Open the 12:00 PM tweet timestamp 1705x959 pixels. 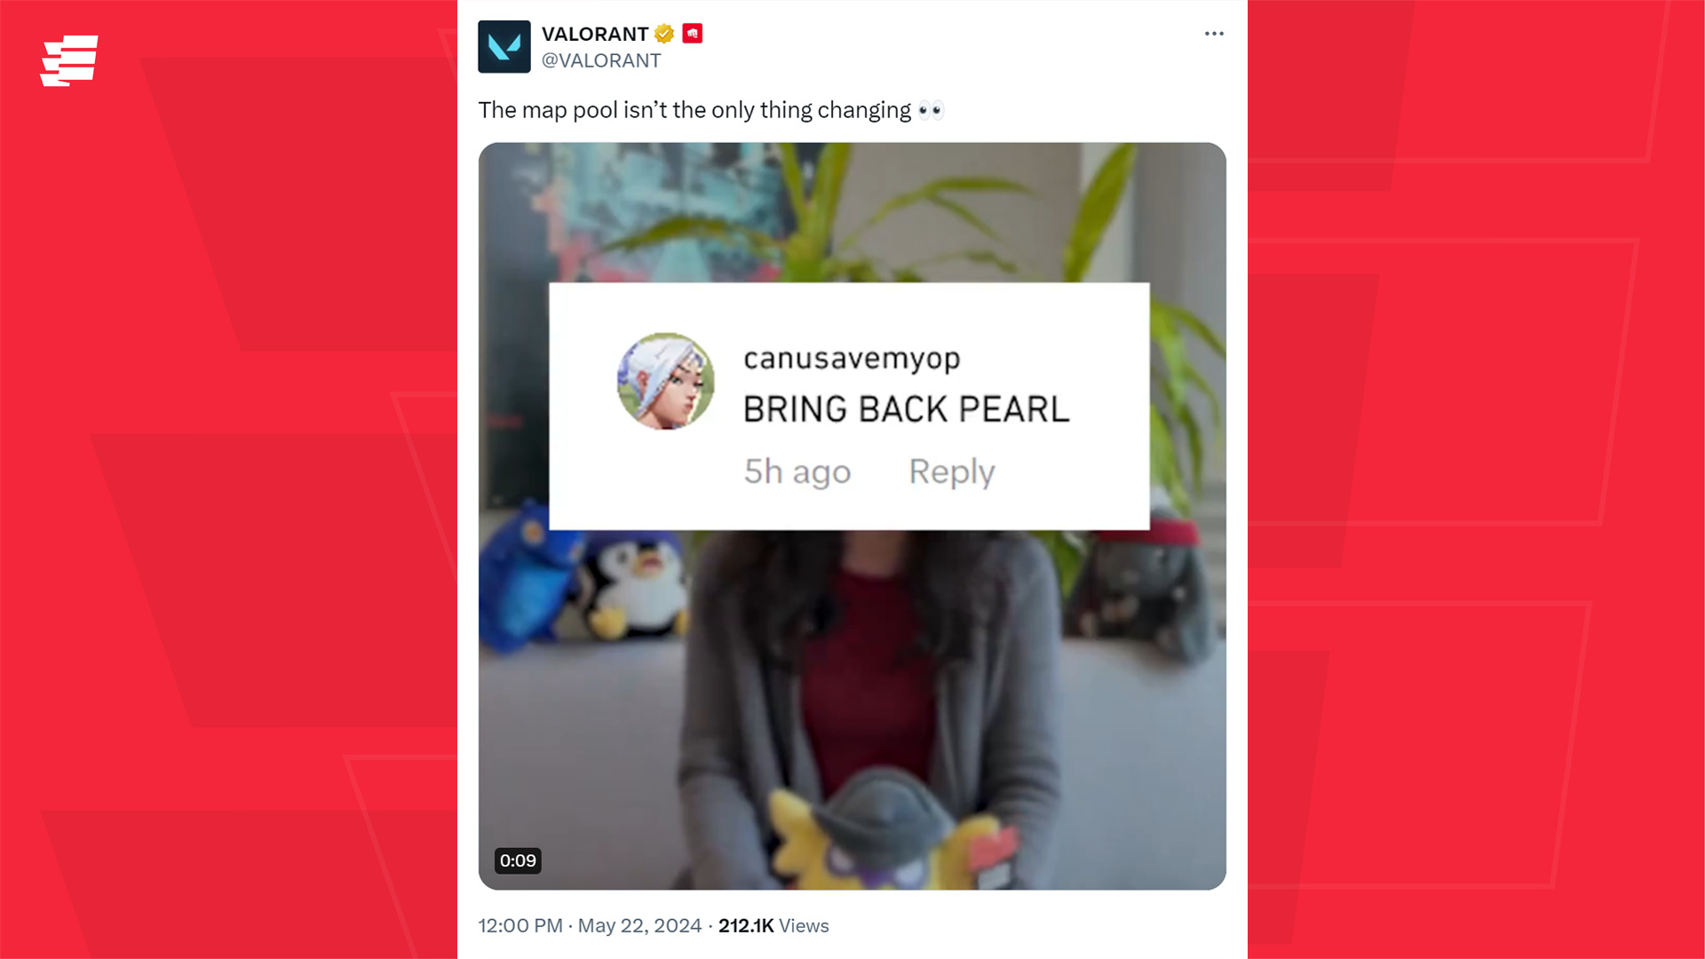[520, 925]
